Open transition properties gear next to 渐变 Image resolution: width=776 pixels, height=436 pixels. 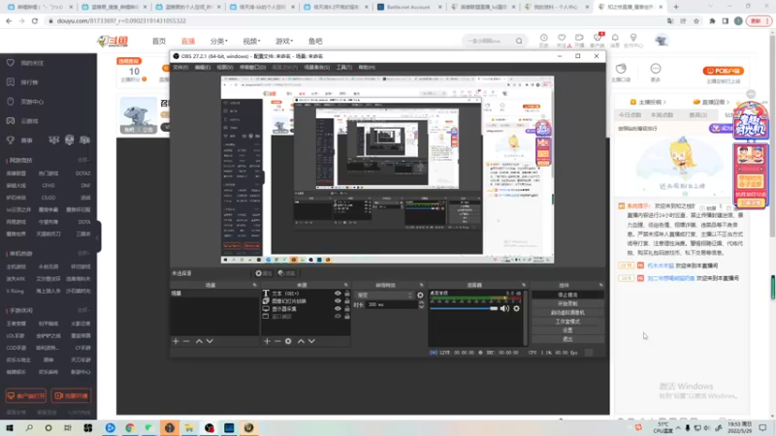(x=421, y=296)
